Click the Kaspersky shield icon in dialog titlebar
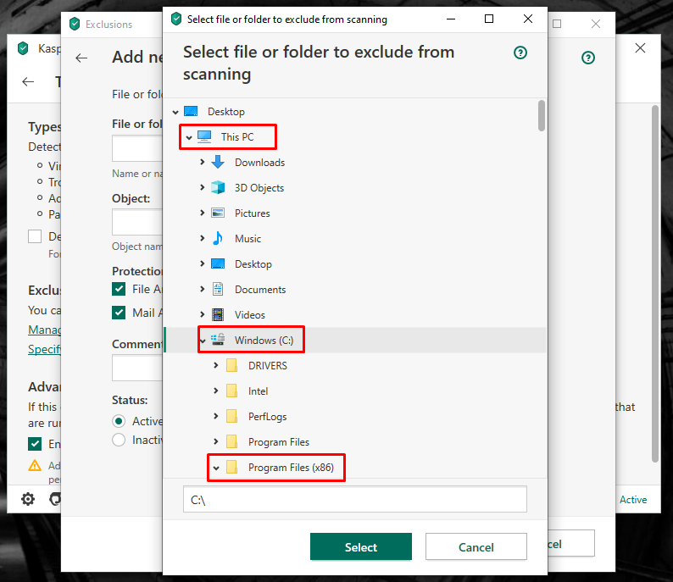 [x=176, y=19]
